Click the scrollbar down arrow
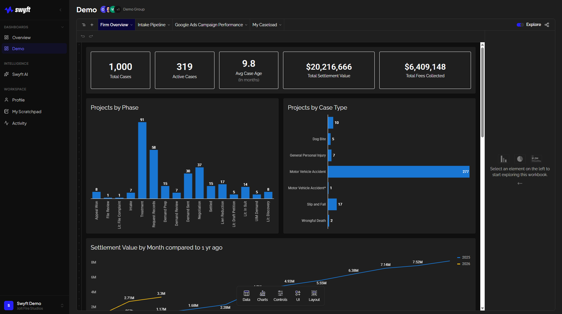The image size is (562, 314). click(x=482, y=308)
